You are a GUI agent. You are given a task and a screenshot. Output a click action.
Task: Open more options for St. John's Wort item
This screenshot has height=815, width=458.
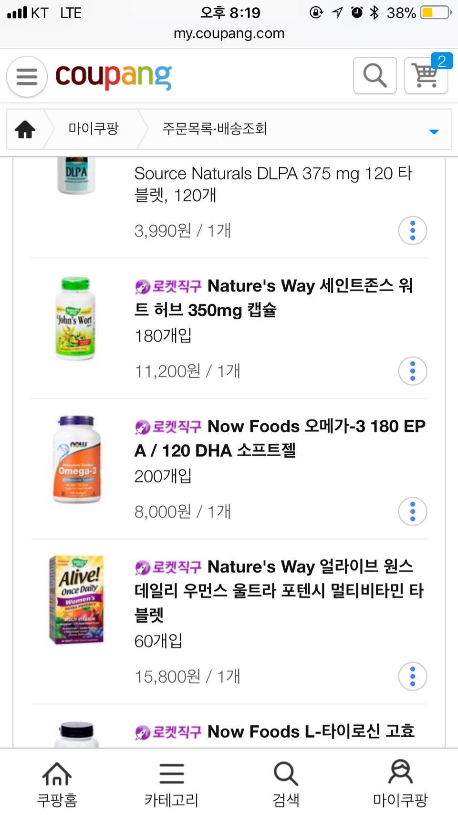click(413, 371)
